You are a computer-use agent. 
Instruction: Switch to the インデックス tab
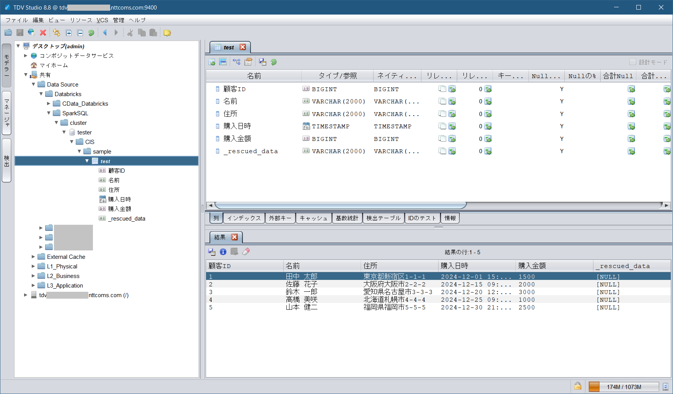tap(244, 218)
